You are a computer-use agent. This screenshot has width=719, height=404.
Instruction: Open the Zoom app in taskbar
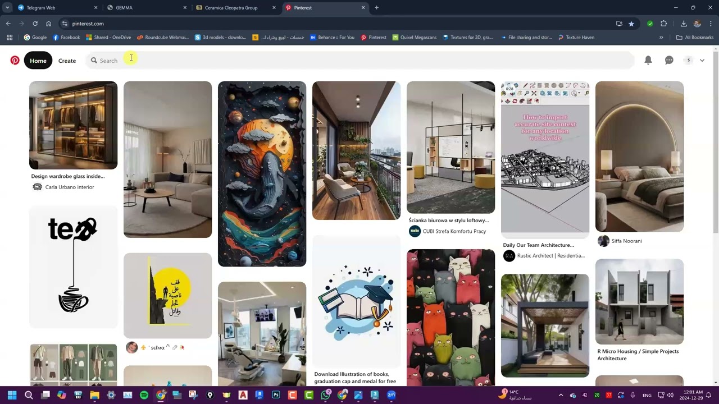[x=391, y=395]
